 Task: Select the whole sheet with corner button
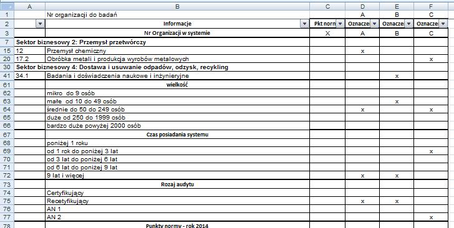point(7,7)
